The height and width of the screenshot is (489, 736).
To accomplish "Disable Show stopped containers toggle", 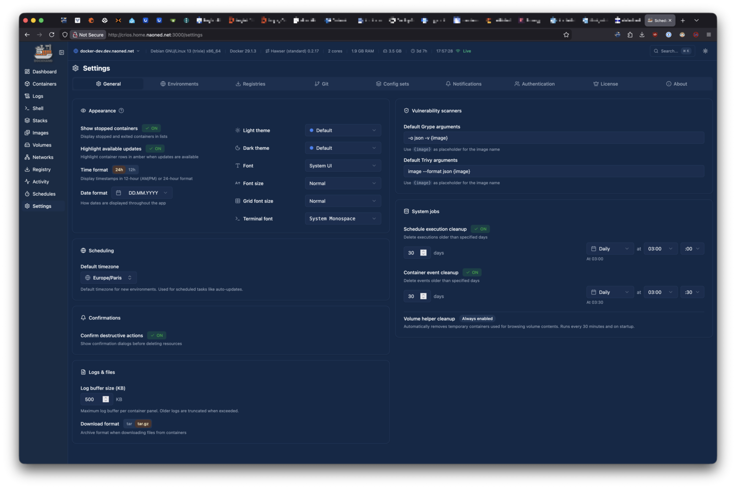I will [x=151, y=129].
